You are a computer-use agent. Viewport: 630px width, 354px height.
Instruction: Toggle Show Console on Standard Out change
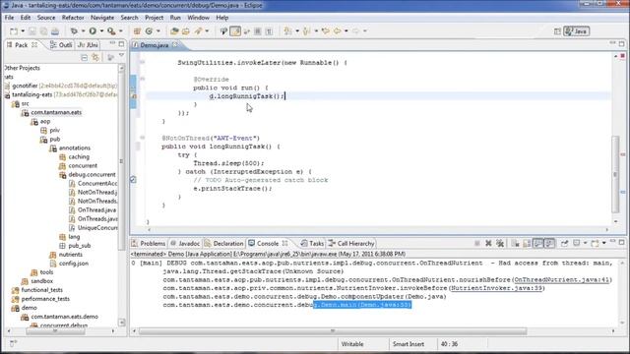(x=538, y=243)
